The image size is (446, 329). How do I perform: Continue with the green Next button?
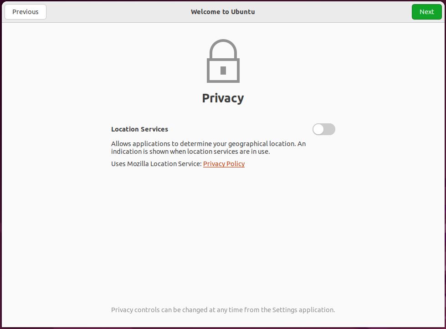pyautogui.click(x=426, y=12)
